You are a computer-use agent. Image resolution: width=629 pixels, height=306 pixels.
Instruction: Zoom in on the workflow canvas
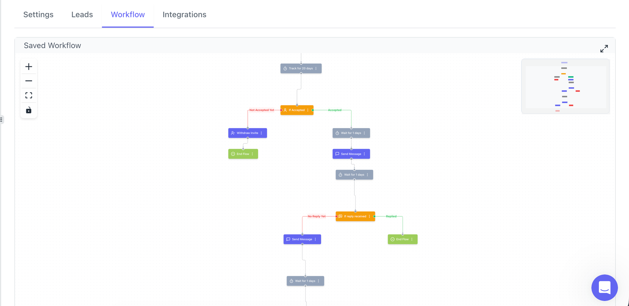pos(29,67)
